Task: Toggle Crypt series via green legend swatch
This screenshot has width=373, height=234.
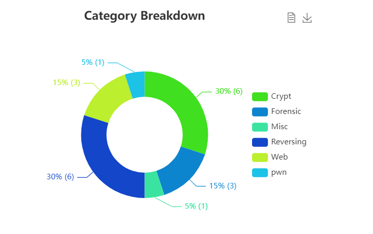Action: point(260,97)
